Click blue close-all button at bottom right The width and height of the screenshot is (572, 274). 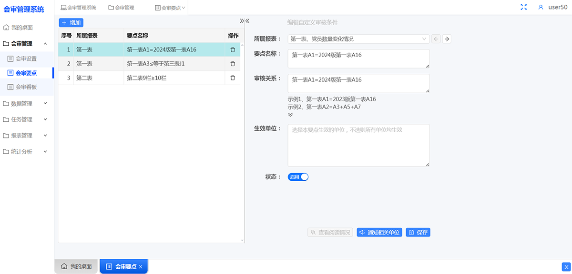pyautogui.click(x=566, y=267)
